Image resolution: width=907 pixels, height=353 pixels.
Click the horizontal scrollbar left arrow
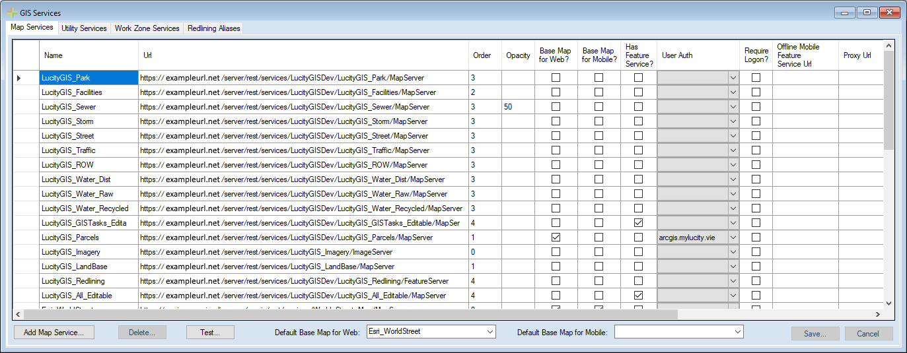[x=18, y=315]
